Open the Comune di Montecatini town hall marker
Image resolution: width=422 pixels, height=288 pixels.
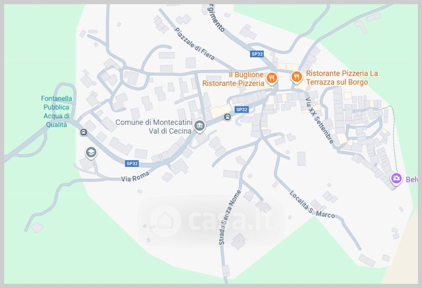click(199, 126)
